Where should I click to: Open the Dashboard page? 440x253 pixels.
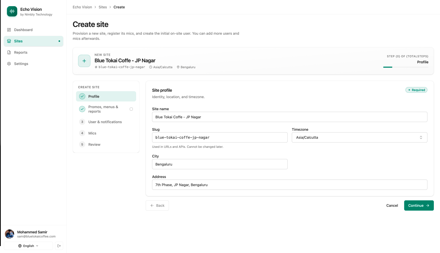point(33,30)
